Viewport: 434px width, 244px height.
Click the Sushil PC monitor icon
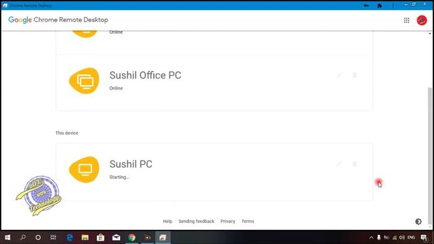(84, 169)
